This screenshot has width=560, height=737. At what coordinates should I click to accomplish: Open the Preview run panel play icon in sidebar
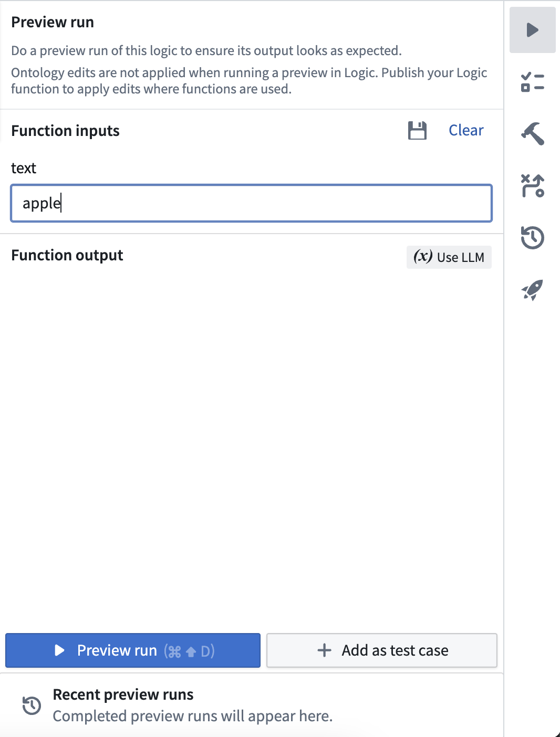tap(532, 30)
